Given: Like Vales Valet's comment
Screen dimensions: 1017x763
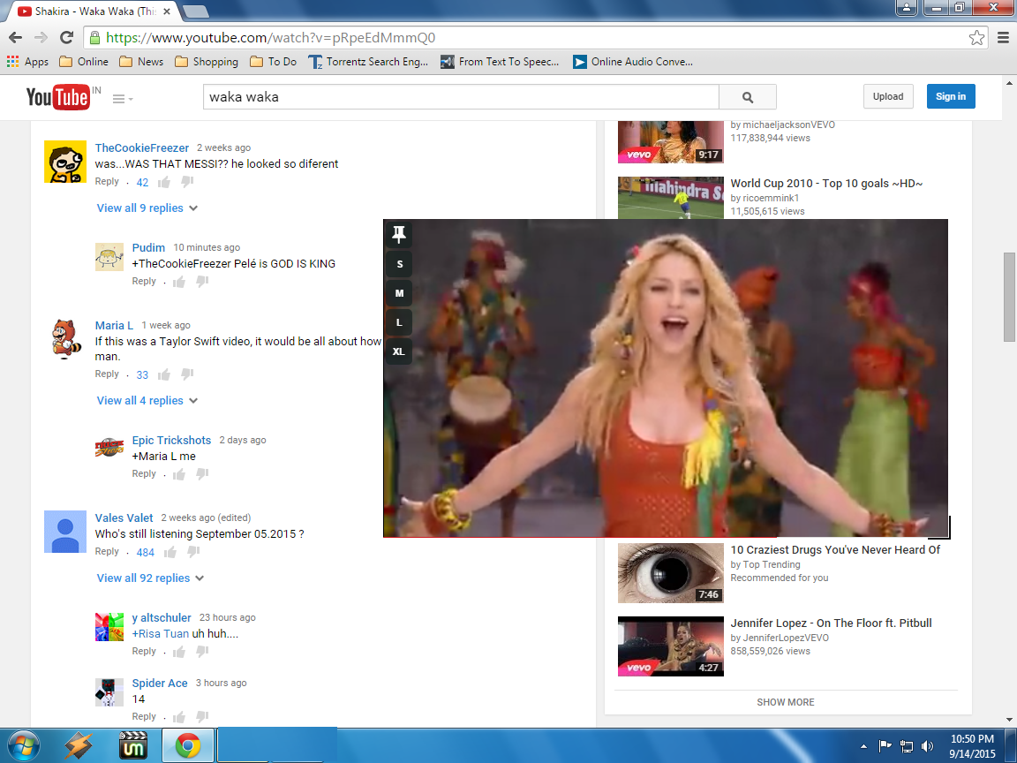Looking at the screenshot, I should pyautogui.click(x=169, y=552).
